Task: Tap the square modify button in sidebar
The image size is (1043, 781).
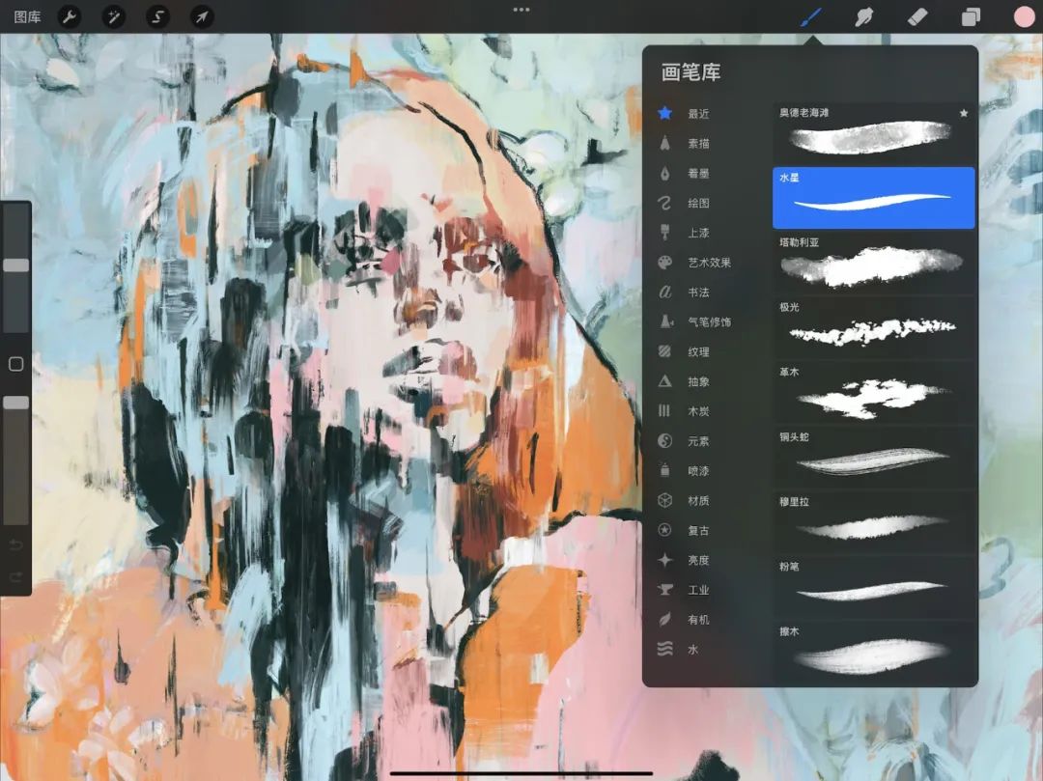Action: point(16,364)
